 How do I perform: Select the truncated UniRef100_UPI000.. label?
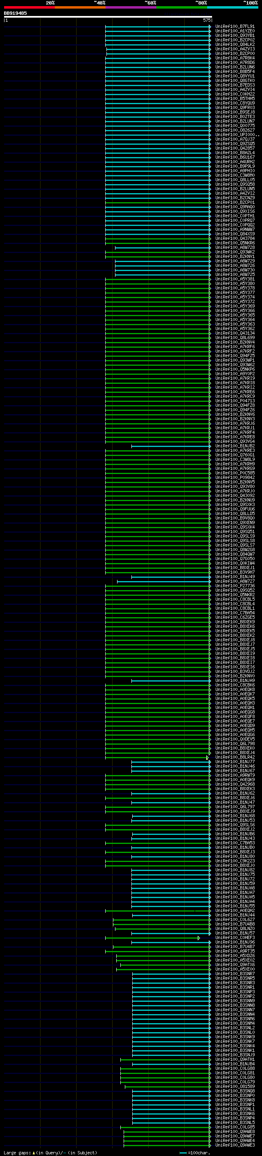pyautogui.click(x=237, y=135)
